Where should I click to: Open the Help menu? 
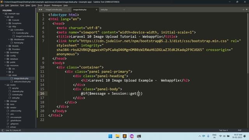click(66, 5)
